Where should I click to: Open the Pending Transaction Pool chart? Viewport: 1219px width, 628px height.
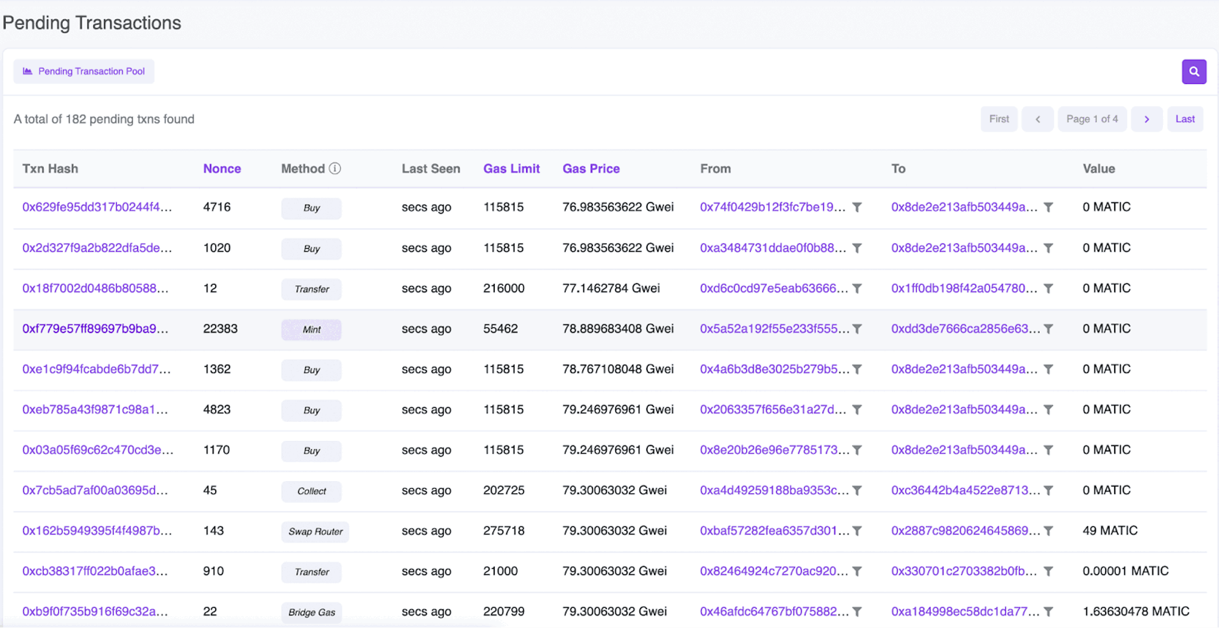pos(84,71)
